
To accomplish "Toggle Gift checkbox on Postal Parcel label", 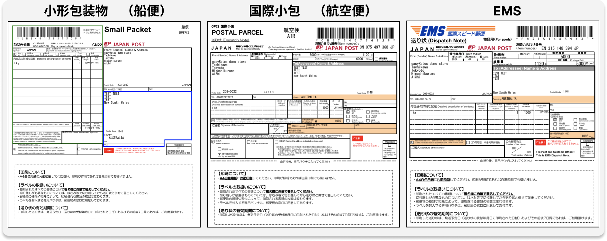I will pos(348,112).
